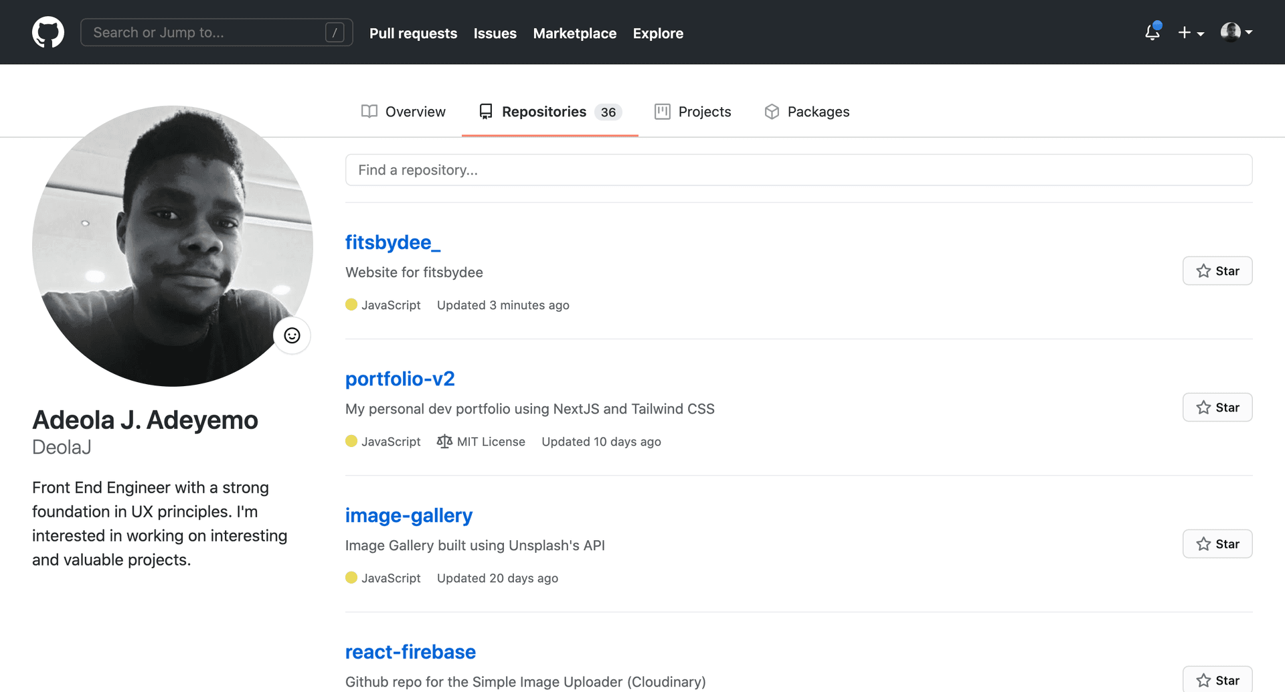Open the notifications bell
1285x692 pixels.
point(1152,32)
